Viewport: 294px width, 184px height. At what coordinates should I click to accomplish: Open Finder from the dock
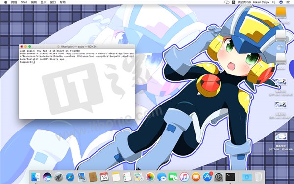(36, 177)
